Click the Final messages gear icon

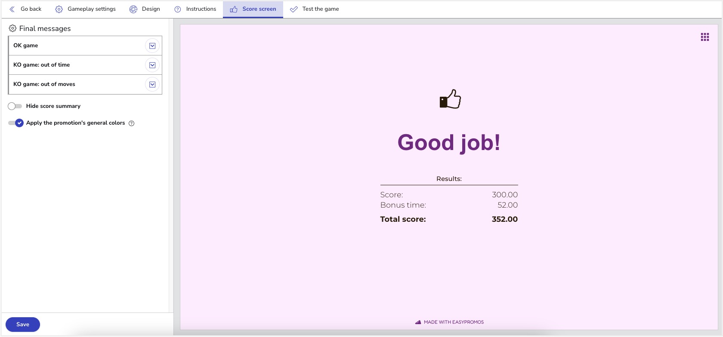(12, 28)
